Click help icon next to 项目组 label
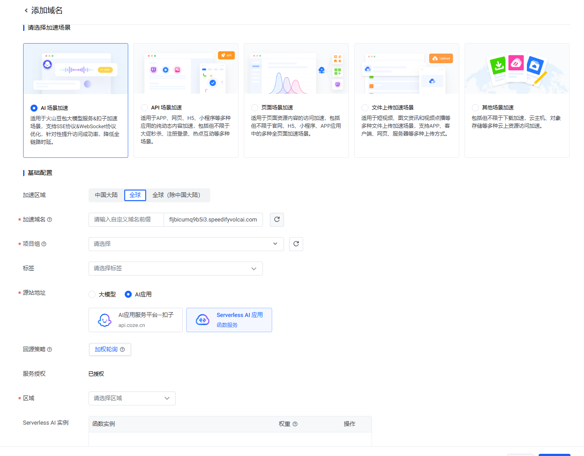 pos(44,244)
